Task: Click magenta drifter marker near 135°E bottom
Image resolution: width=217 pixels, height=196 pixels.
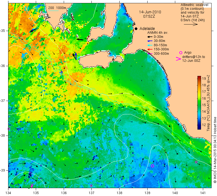Action: coord(32,186)
